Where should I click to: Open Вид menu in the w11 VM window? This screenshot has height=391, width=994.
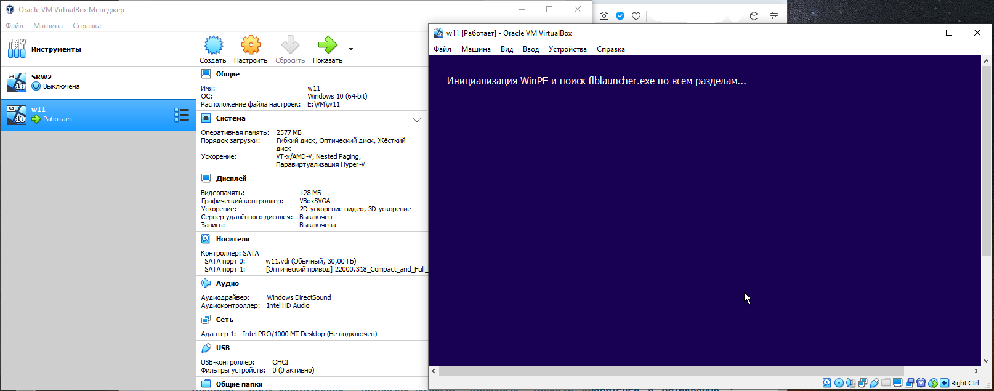pos(507,49)
